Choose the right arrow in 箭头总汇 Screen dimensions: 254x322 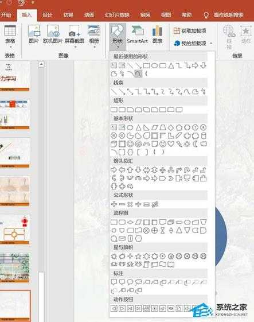pyautogui.click(x=114, y=170)
